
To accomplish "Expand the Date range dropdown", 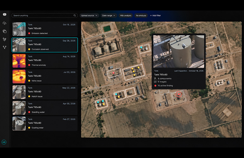I will [109, 15].
